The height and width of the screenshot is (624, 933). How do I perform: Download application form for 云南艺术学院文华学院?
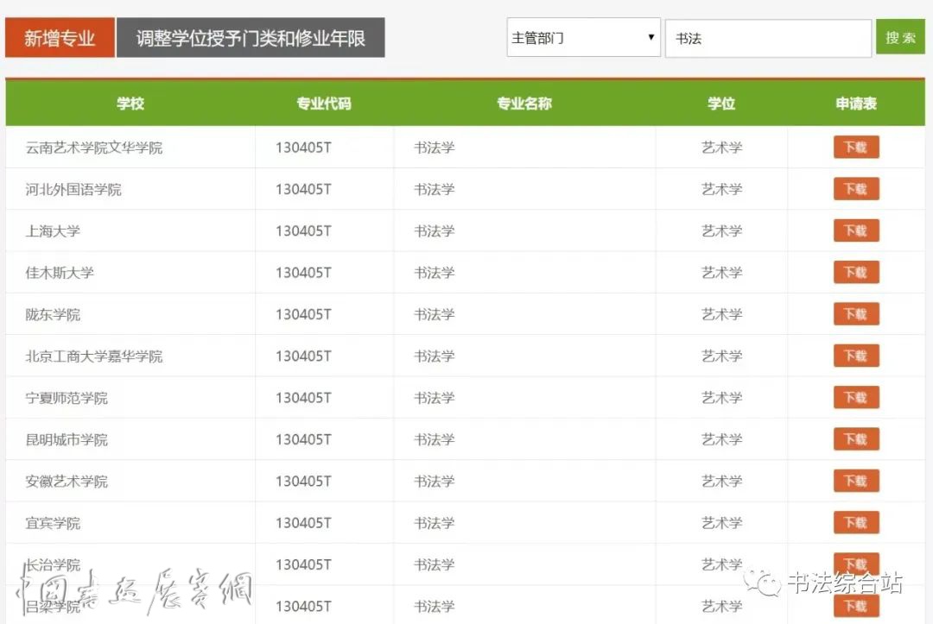tap(855, 148)
